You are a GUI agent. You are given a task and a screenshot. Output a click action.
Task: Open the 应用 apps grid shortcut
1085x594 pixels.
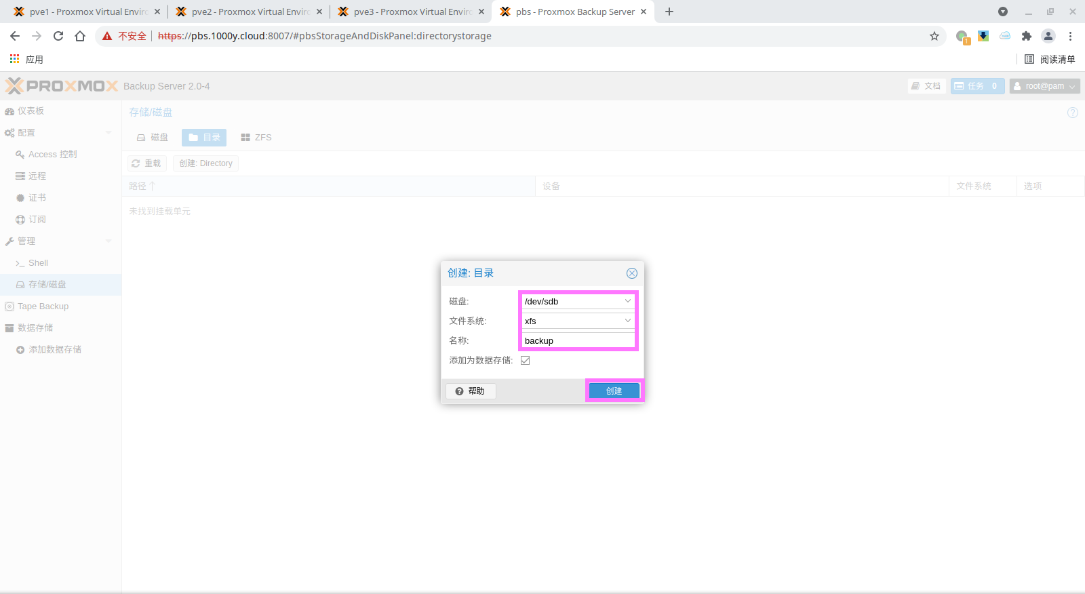[x=26, y=60]
